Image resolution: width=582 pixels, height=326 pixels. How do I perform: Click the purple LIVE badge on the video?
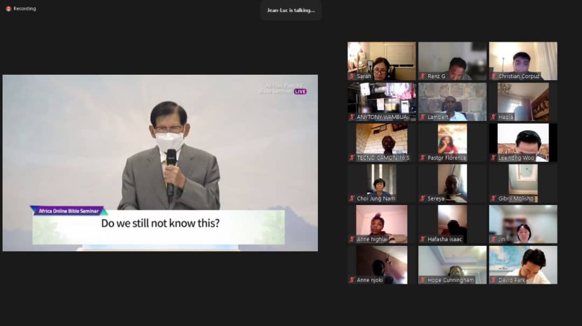[300, 91]
